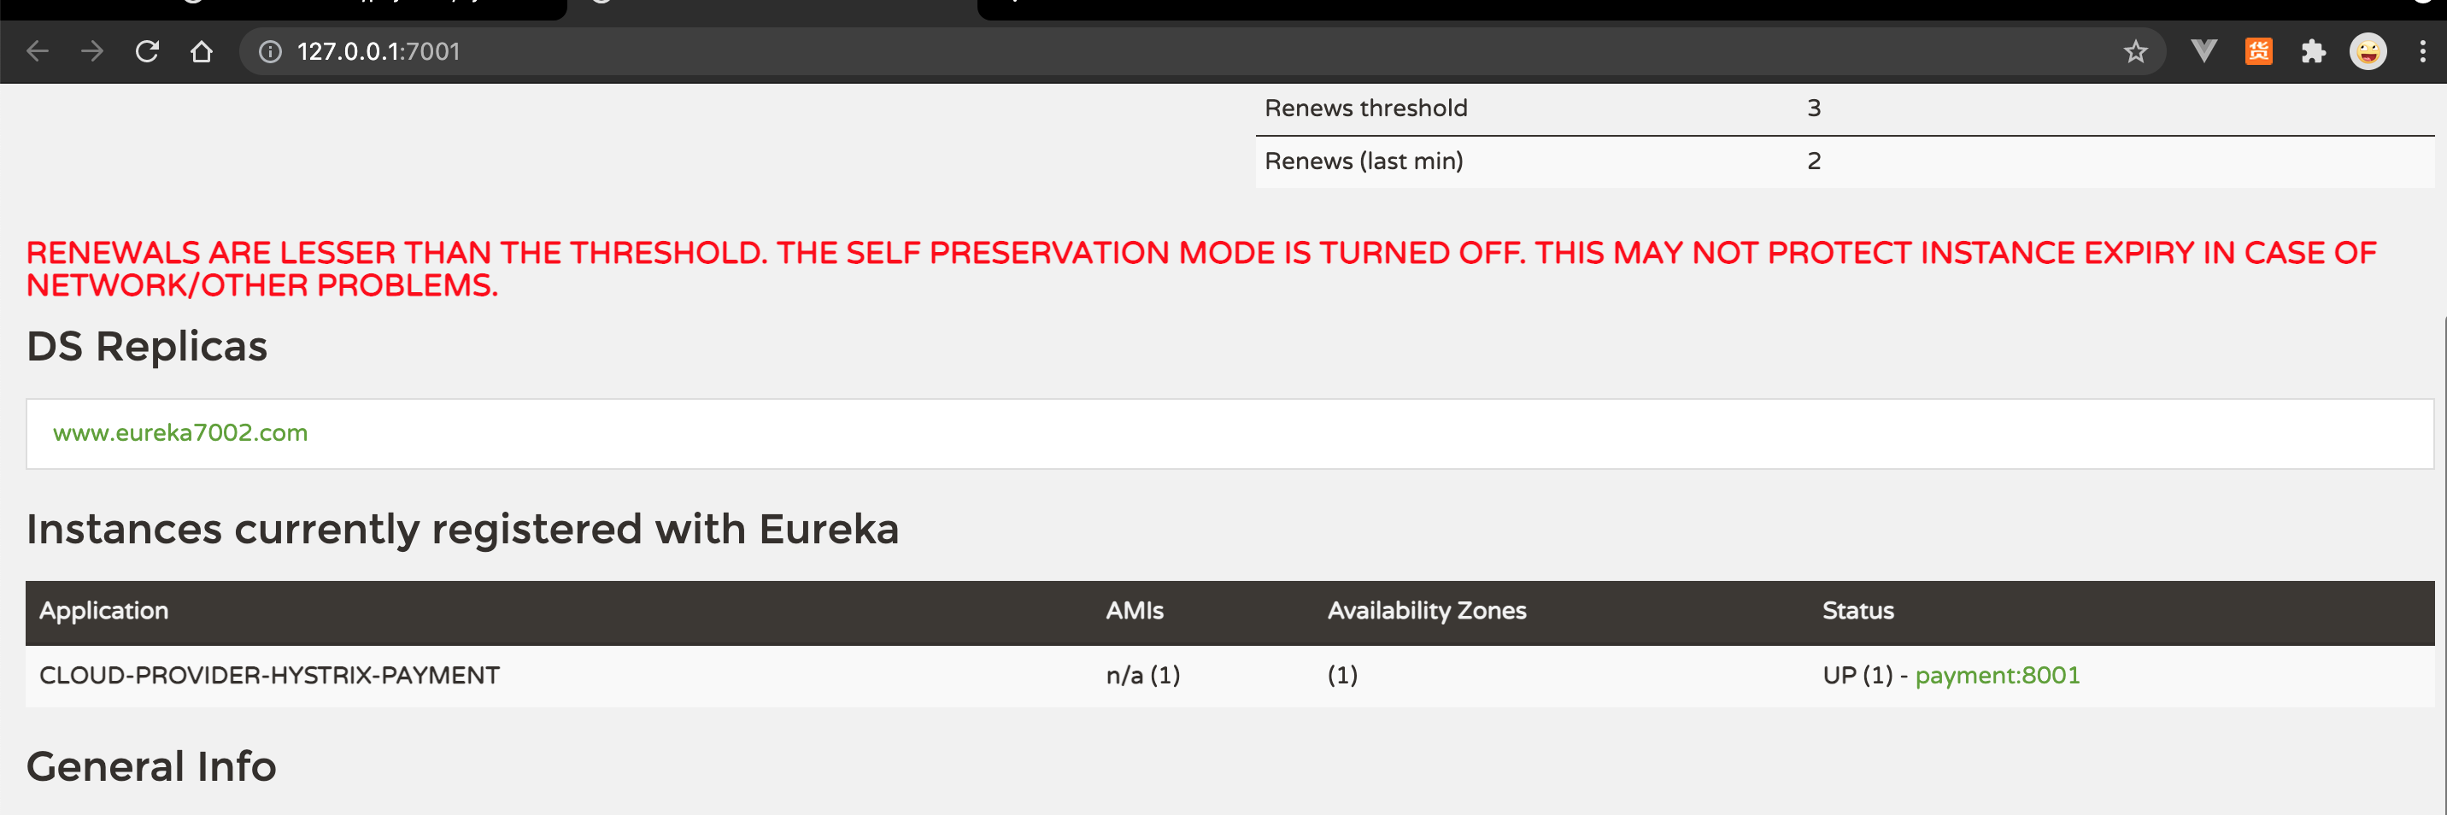
Task: Open the www.eureka7002.com replica link
Action: pyautogui.click(x=180, y=433)
